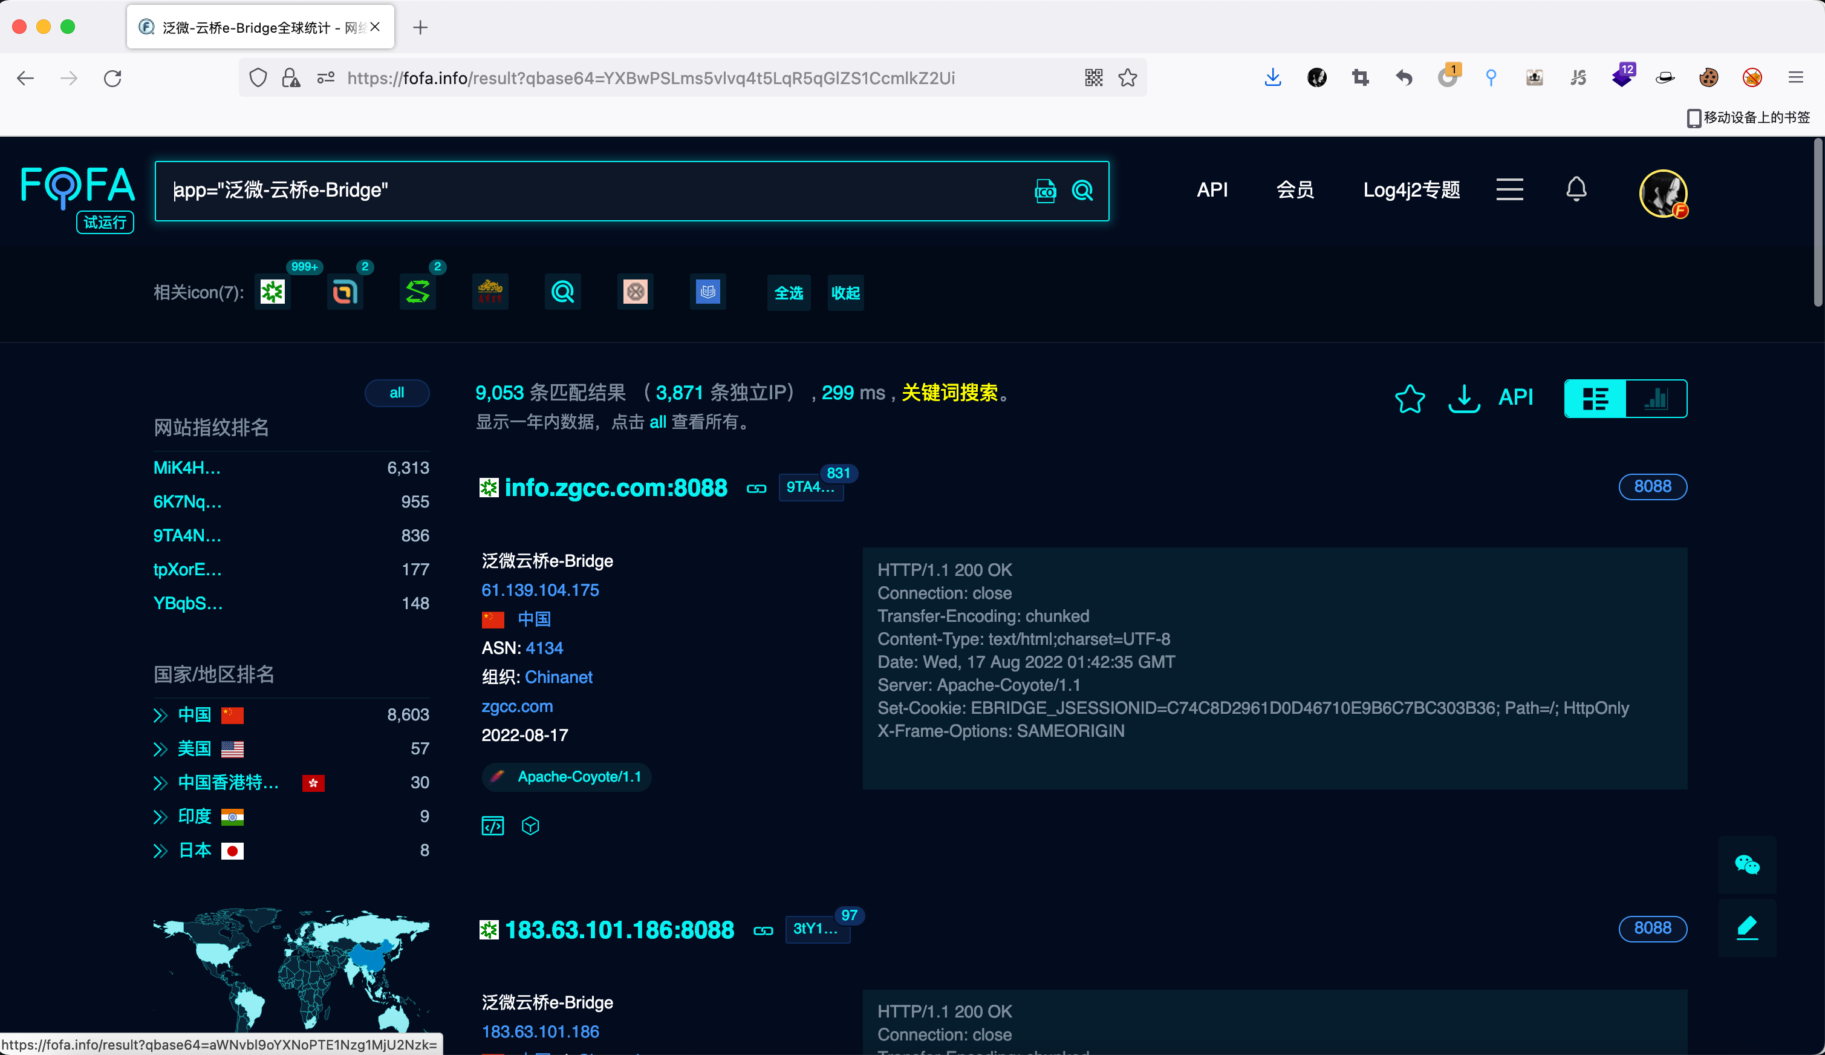Click the 全选 button

pos(789,293)
